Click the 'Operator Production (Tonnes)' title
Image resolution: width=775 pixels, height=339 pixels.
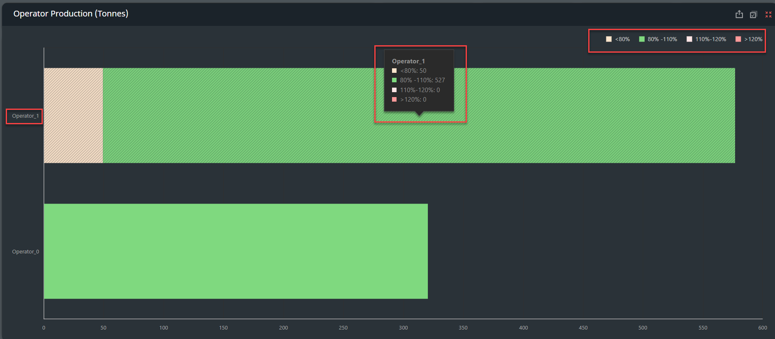(x=71, y=14)
